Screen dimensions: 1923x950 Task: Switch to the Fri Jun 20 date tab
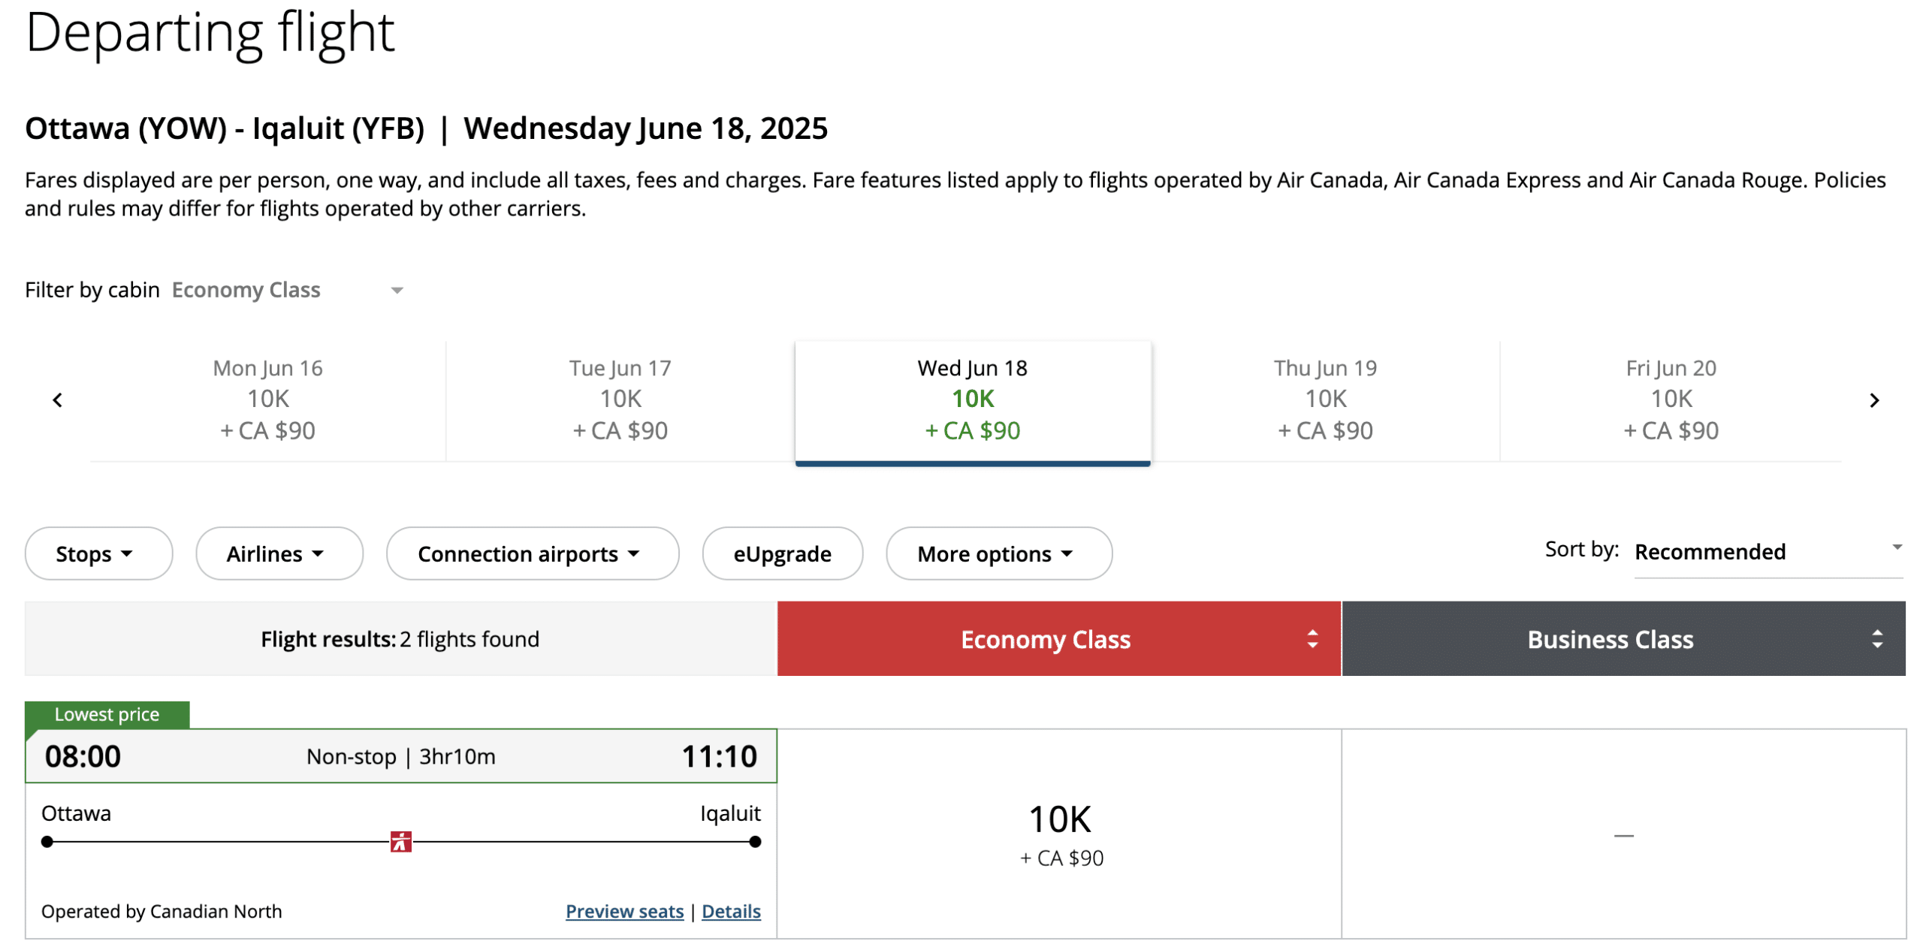pos(1671,400)
